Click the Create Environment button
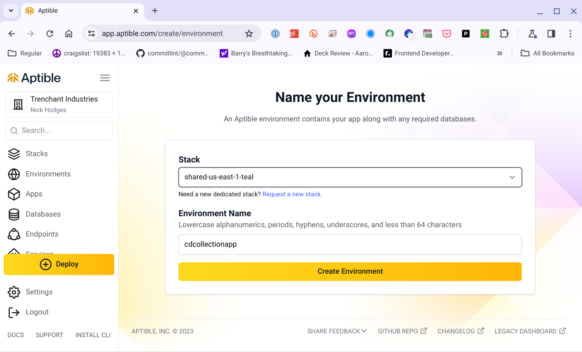This screenshot has height=352, width=582. tap(350, 272)
